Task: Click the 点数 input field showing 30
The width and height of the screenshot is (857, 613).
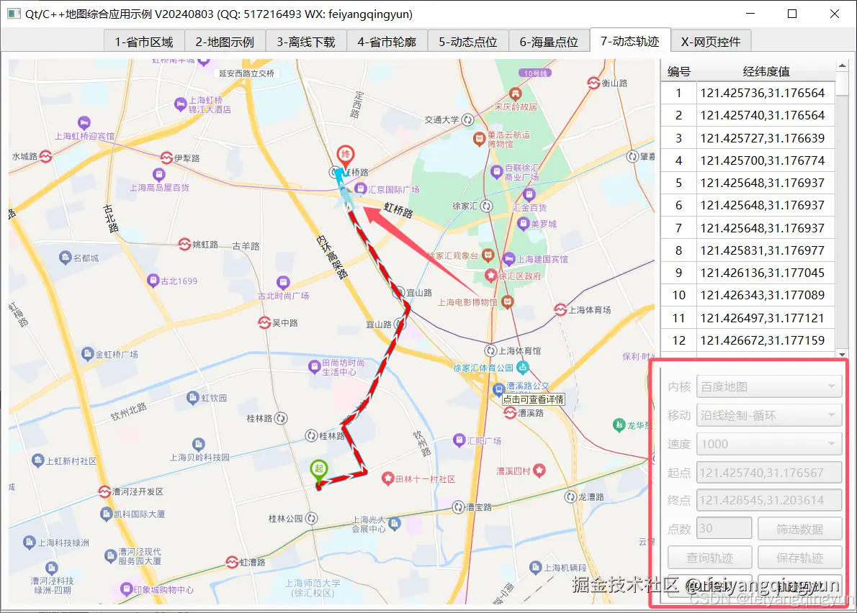Action: (724, 527)
